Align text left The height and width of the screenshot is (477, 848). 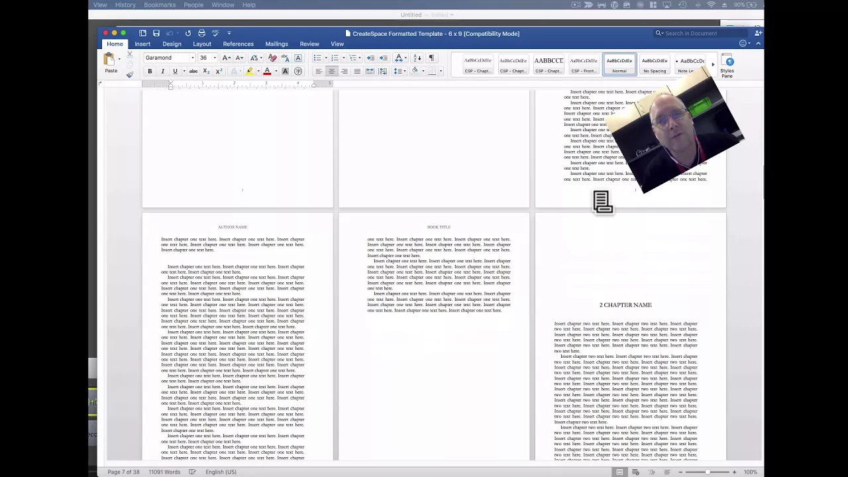pyautogui.click(x=319, y=71)
